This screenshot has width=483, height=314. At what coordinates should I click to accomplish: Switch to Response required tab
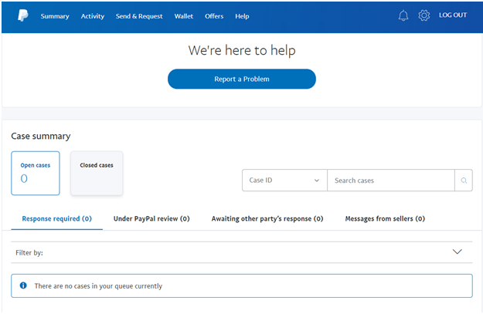[56, 218]
